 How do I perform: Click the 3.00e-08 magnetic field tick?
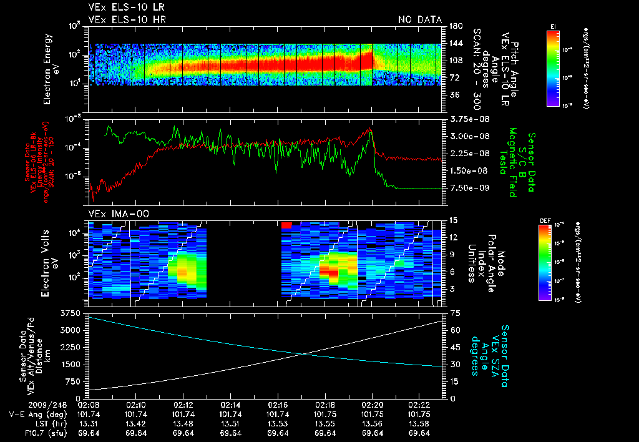pos(469,137)
